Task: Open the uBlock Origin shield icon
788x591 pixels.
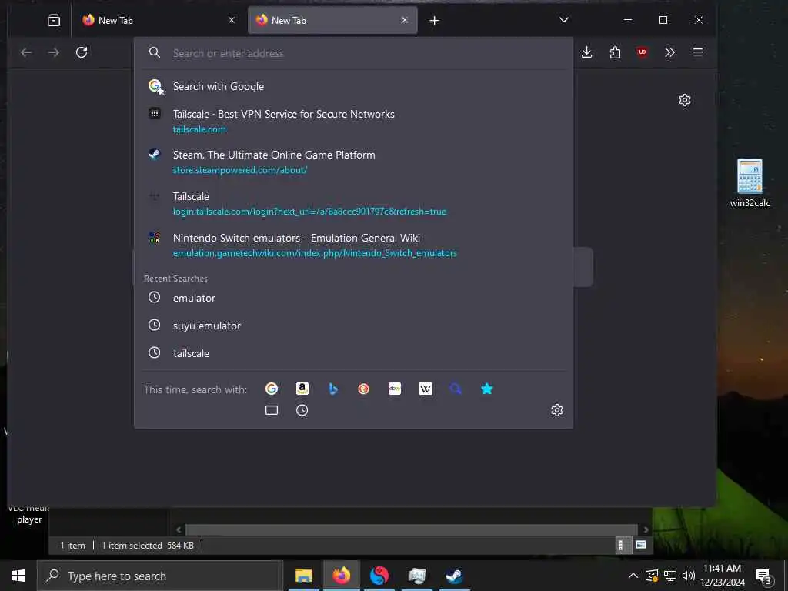Action: point(642,52)
